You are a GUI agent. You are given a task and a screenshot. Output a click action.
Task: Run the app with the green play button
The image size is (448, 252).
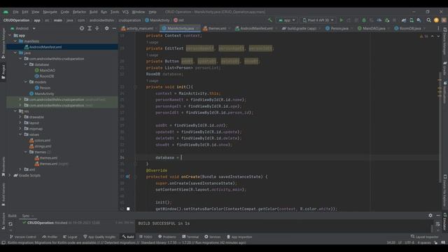[341, 20]
